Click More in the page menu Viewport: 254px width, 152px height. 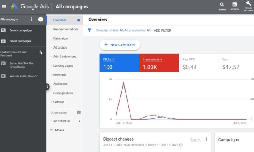coord(58,130)
